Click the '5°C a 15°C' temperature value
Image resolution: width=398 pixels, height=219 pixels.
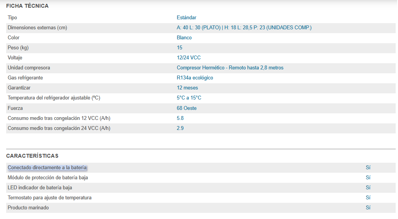tap(189, 98)
